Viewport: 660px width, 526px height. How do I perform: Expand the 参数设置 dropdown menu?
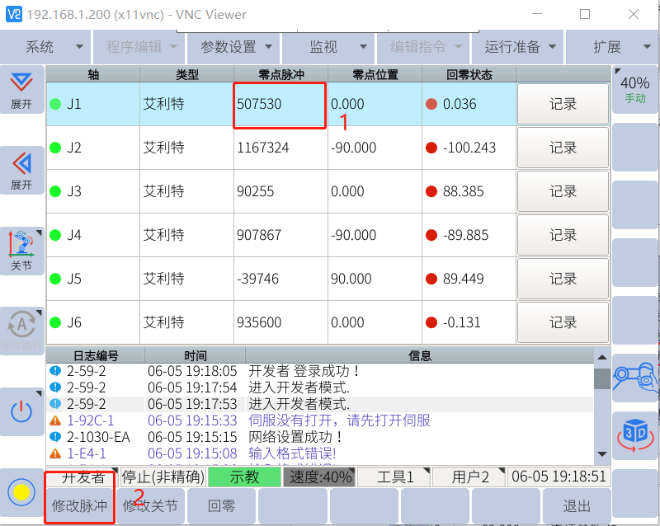235,47
